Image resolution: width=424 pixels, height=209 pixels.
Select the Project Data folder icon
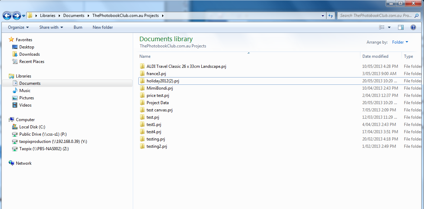(x=142, y=103)
